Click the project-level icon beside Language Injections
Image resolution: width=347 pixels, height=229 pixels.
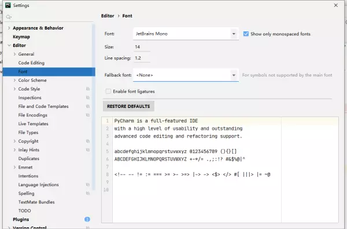[x=88, y=184]
